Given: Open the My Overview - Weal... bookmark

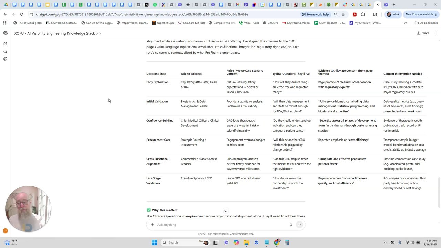Looking at the screenshot, I should 365,23.
